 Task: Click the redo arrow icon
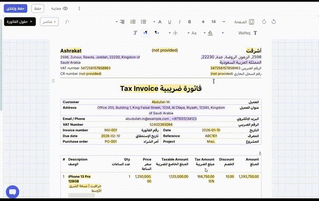pyautogui.click(x=264, y=22)
